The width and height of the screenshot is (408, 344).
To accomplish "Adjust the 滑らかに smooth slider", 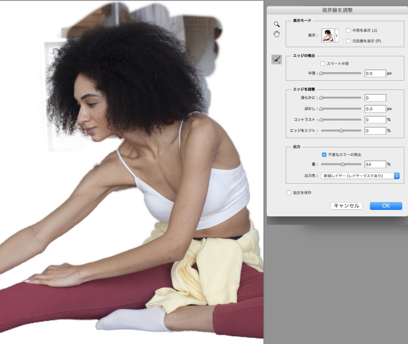I will click(x=341, y=98).
